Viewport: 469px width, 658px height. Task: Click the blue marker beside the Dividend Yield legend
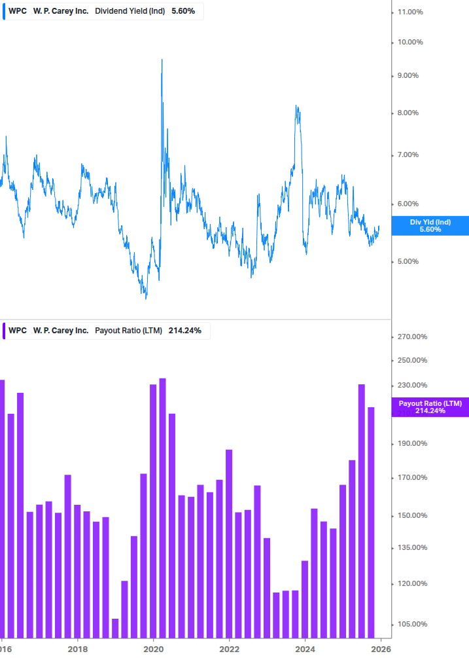coord(3,11)
